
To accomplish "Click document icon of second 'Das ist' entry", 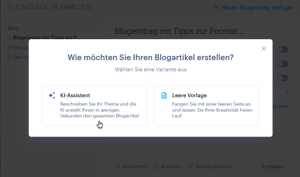I will [x=9, y=48].
